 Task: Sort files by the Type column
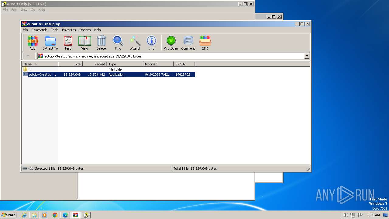(x=125, y=64)
